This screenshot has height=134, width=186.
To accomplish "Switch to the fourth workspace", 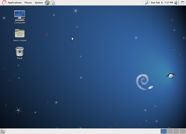I will [x=183, y=131].
